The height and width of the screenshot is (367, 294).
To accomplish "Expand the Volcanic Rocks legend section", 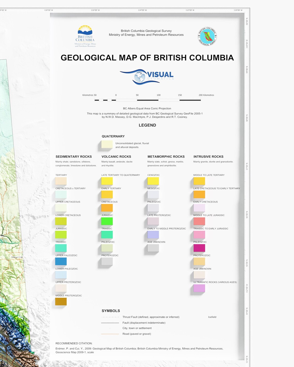I will point(117,156).
